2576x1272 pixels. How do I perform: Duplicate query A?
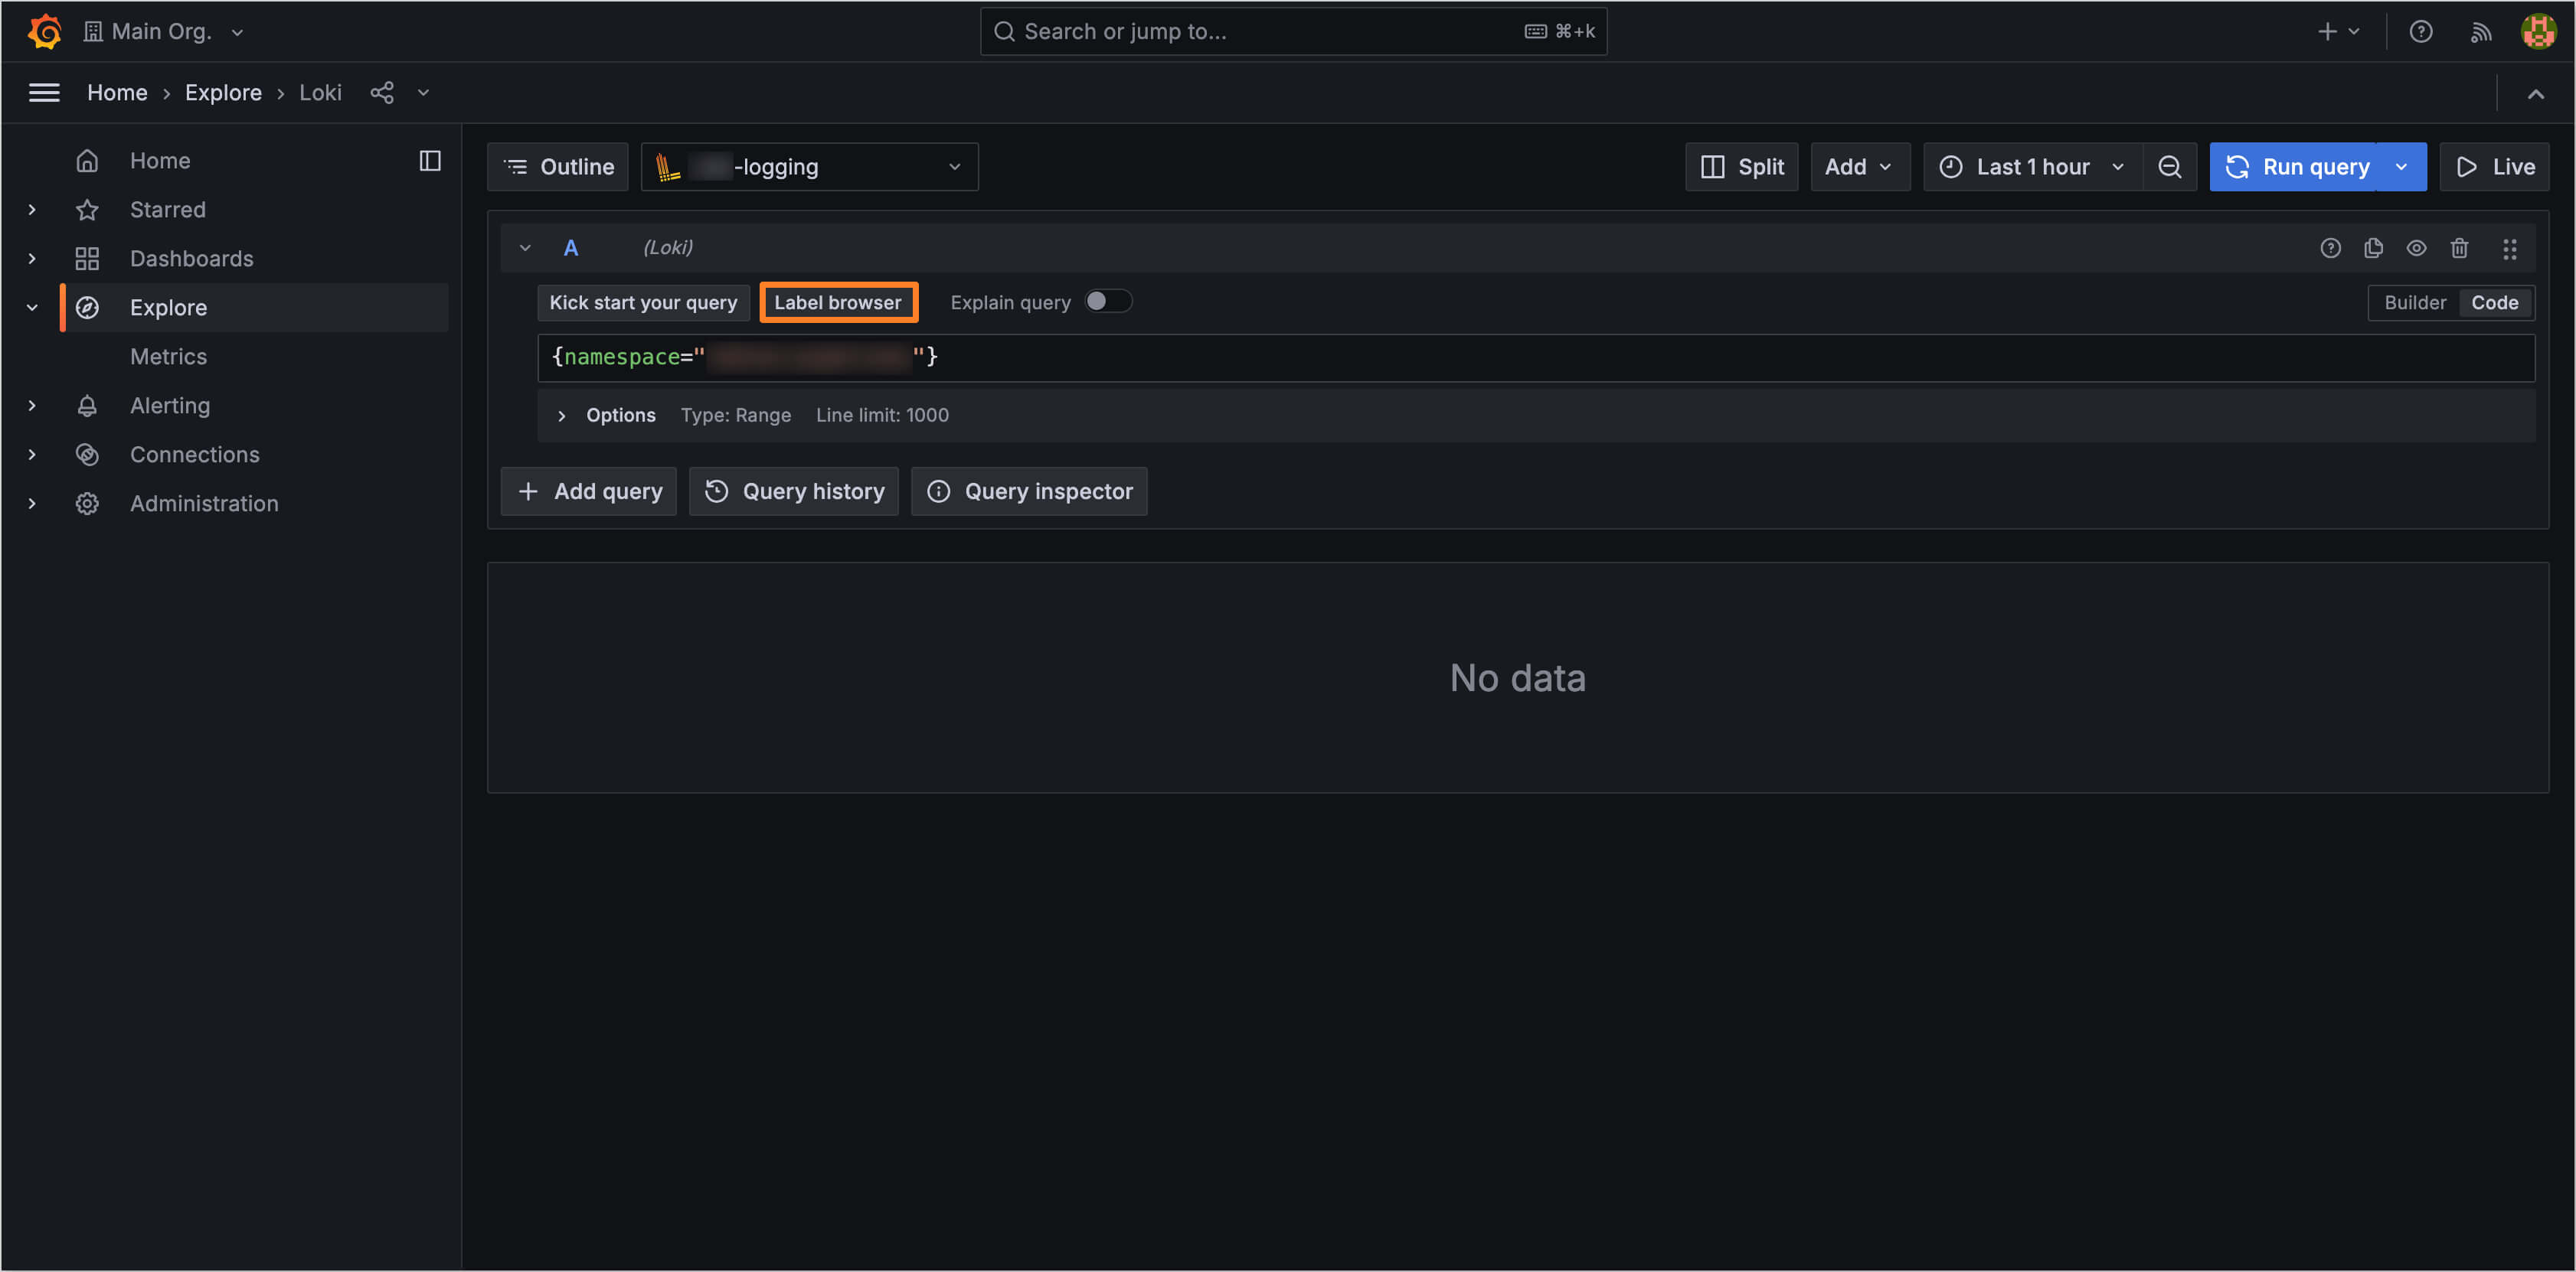[2373, 248]
